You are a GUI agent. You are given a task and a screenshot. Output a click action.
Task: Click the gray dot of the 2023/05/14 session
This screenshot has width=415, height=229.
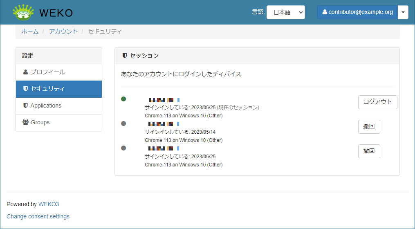click(x=123, y=123)
